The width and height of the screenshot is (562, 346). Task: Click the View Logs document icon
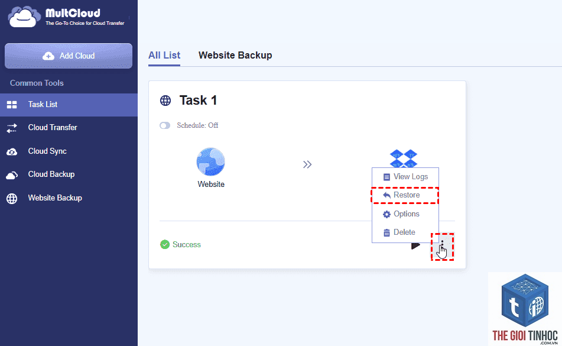(x=386, y=177)
